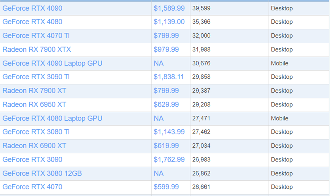The width and height of the screenshot is (330, 196).
Task: Open the Radeon RX 6950 XT link
Action: click(34, 105)
